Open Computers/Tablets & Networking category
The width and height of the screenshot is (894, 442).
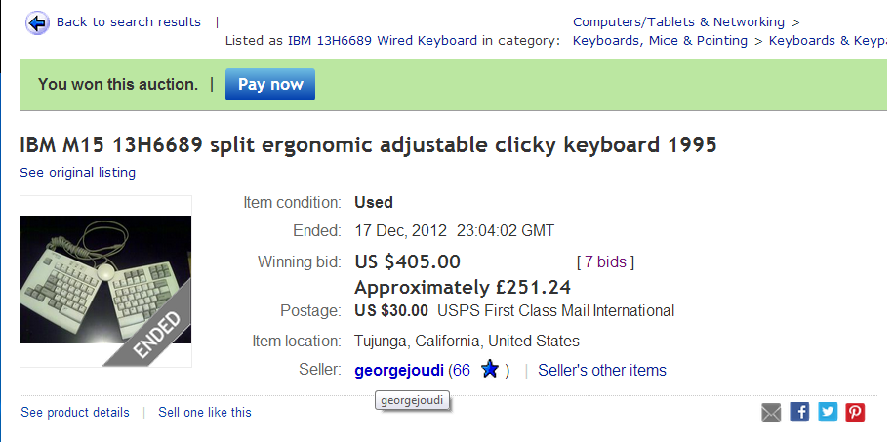(x=678, y=21)
